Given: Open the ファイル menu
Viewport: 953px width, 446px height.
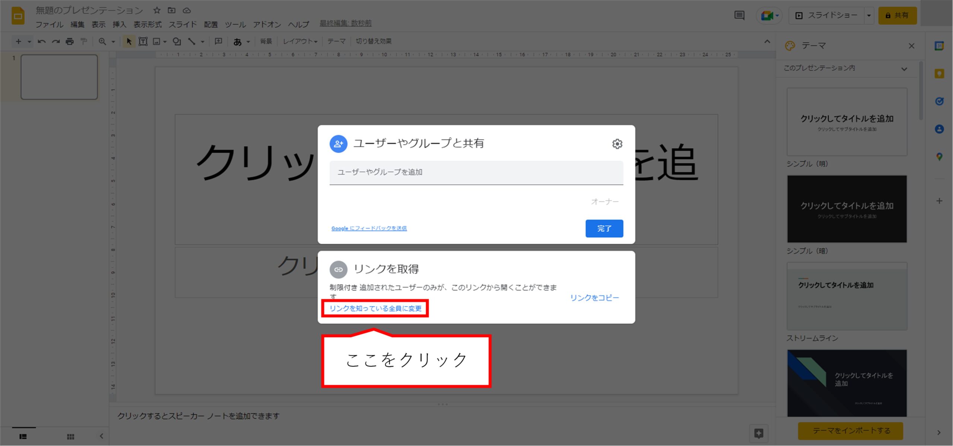Looking at the screenshot, I should click(x=50, y=25).
